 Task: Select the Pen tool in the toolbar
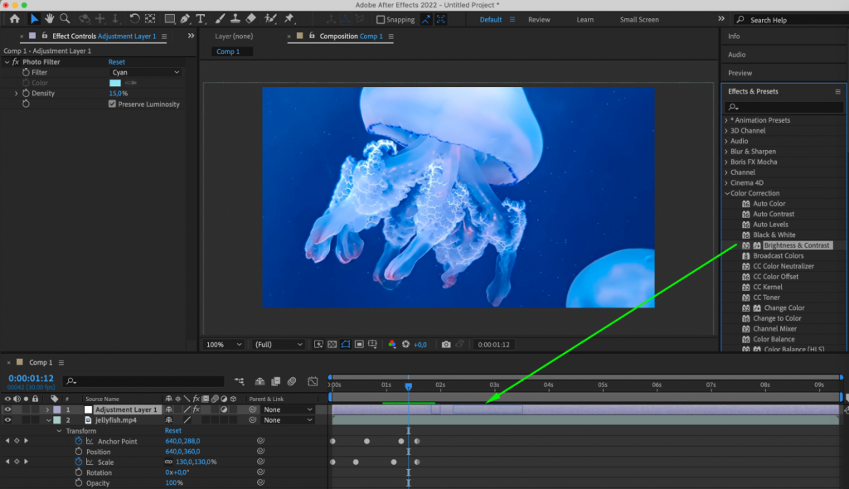point(185,17)
